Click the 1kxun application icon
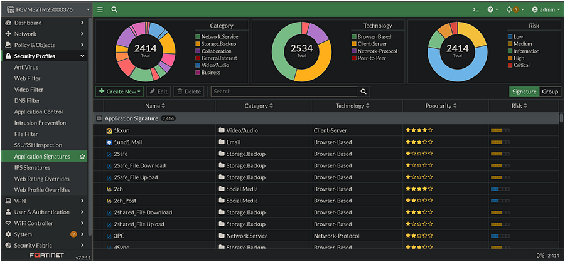565x262 pixels. (x=109, y=130)
